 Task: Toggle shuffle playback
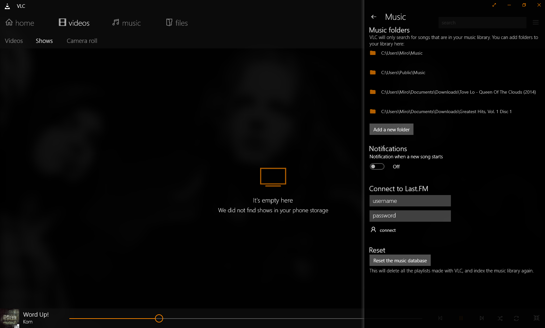[x=500, y=318]
